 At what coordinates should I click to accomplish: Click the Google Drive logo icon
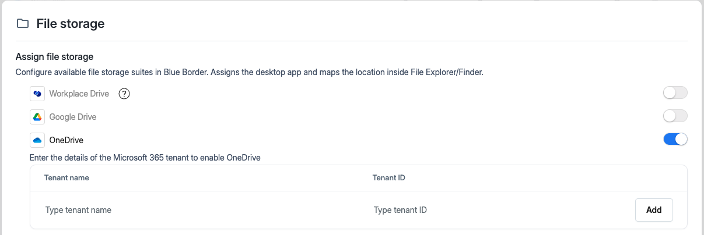coord(37,117)
